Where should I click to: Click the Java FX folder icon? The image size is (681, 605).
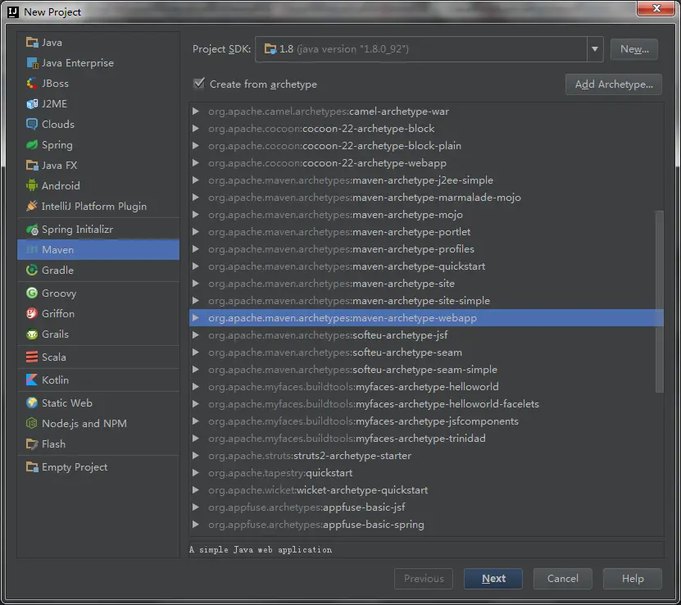32,165
